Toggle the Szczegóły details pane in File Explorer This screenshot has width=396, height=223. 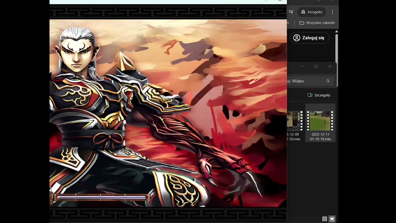click(x=319, y=95)
